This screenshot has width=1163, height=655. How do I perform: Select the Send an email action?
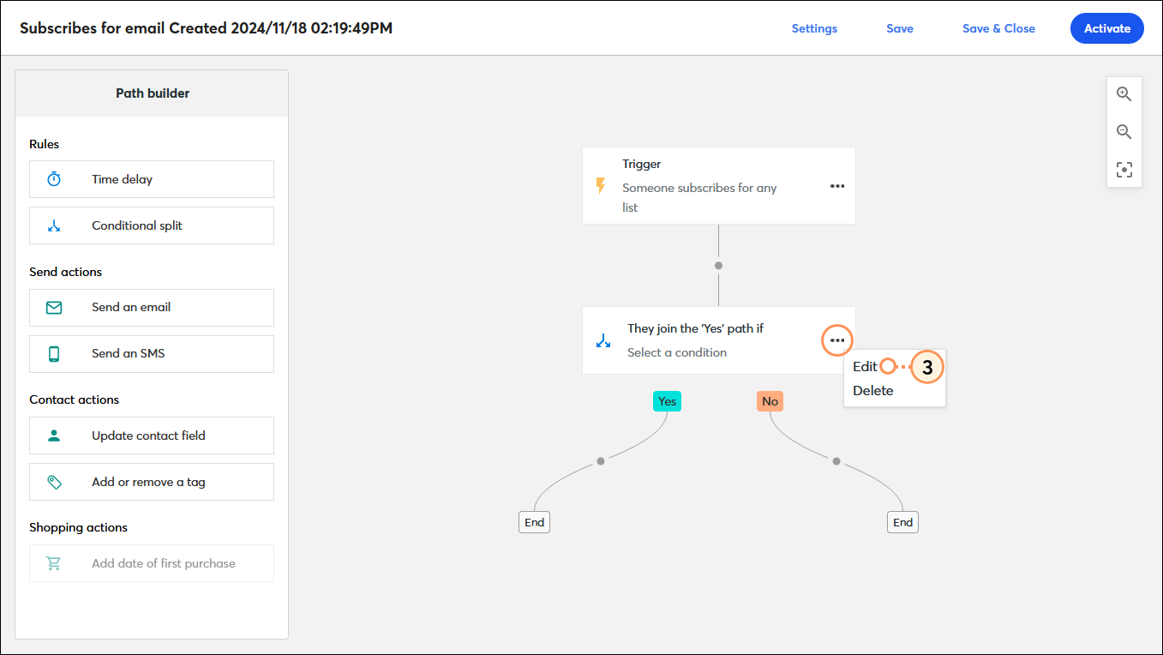tap(152, 307)
